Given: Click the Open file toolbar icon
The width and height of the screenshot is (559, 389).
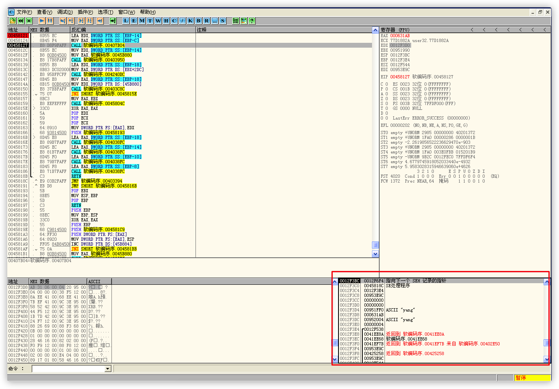Looking at the screenshot, I should pyautogui.click(x=13, y=21).
